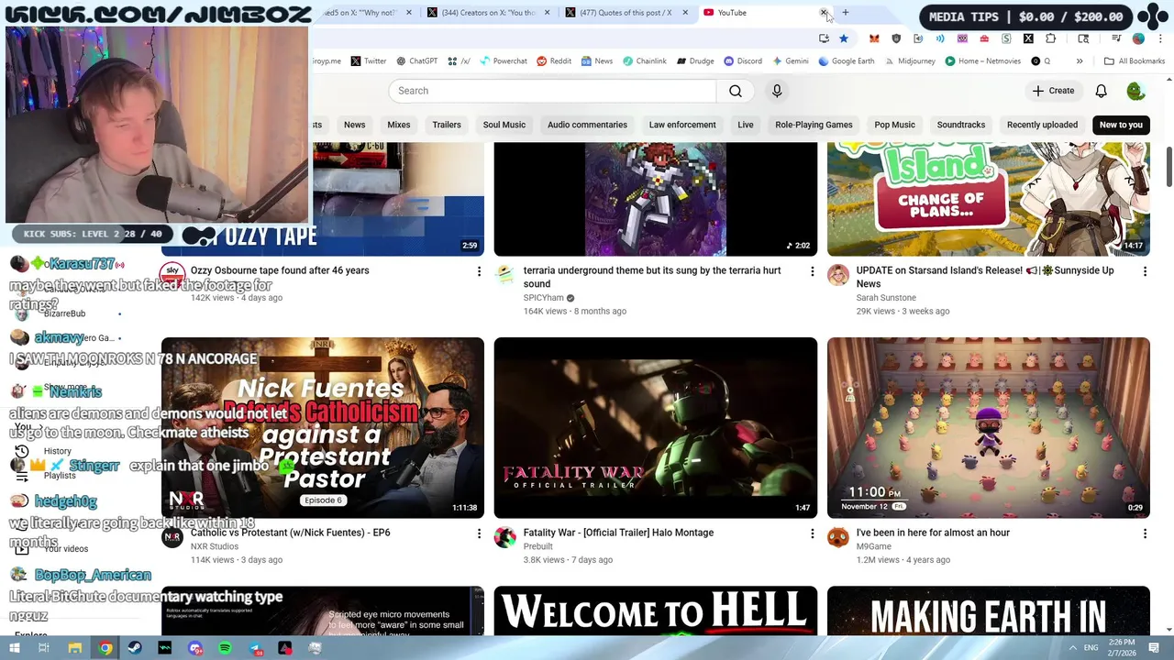Click the Create button

click(x=1053, y=91)
